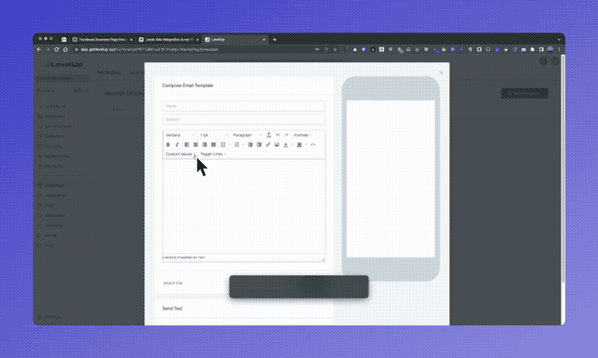Open Settings at sidebar bottom

[49, 316]
